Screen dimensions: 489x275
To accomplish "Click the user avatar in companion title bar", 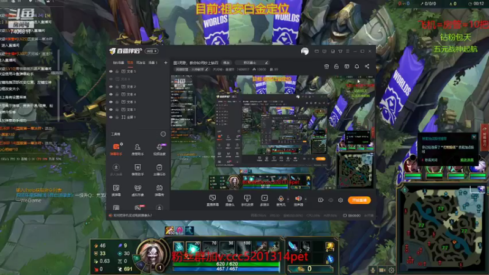I will coord(304,51).
